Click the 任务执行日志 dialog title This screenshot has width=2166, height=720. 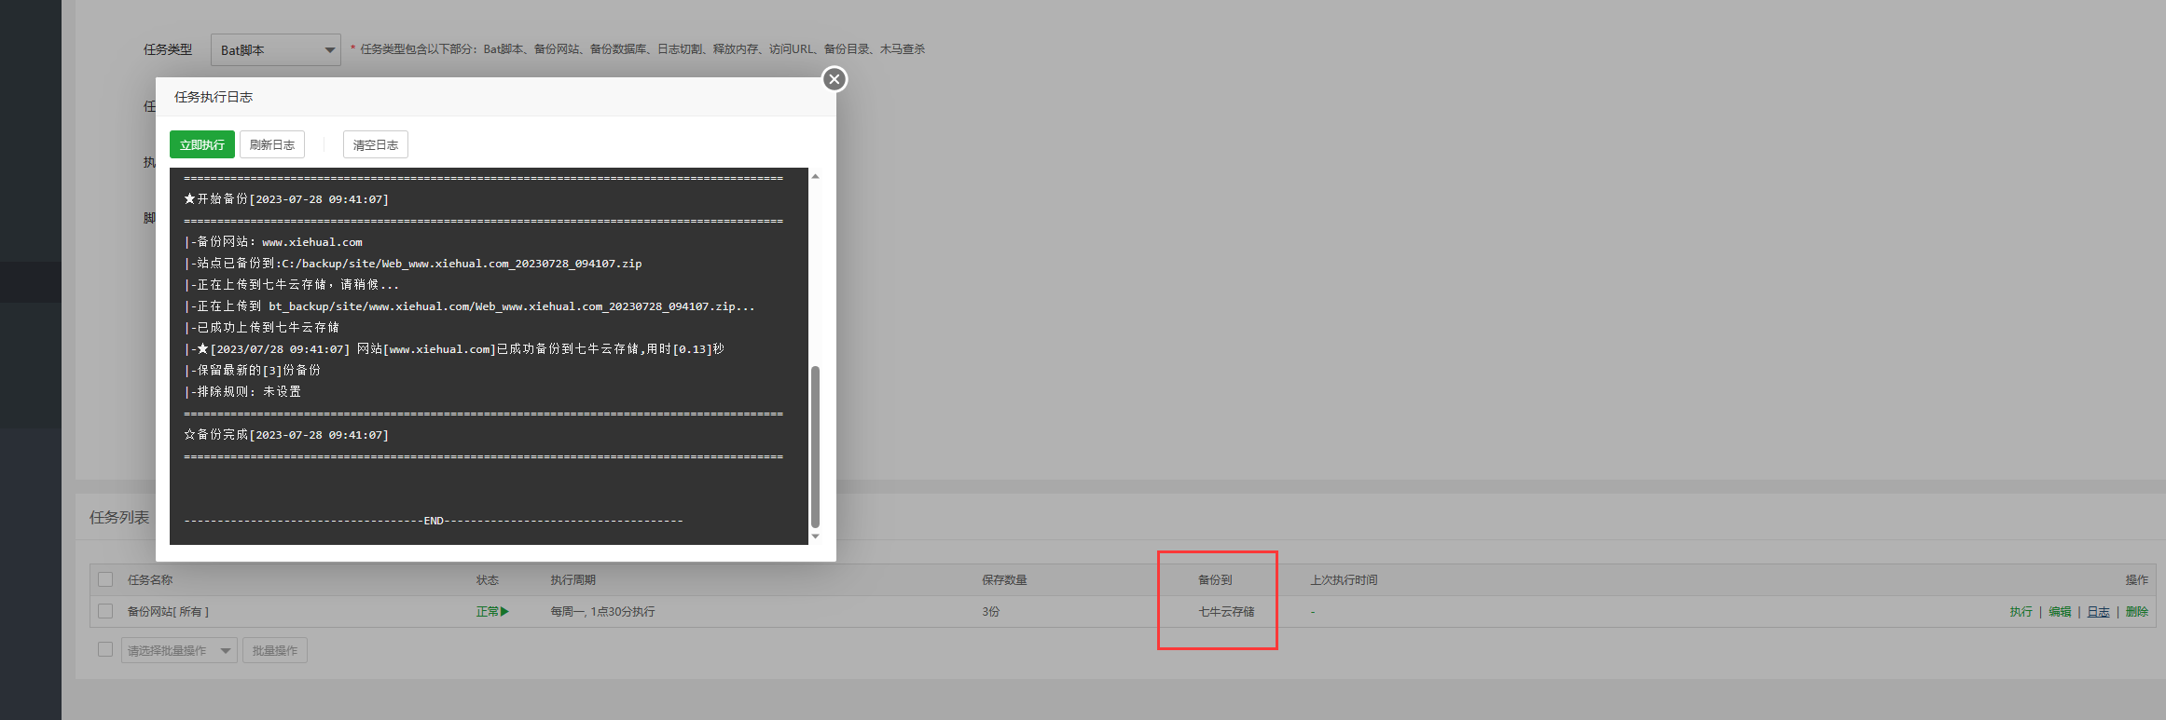tap(214, 97)
